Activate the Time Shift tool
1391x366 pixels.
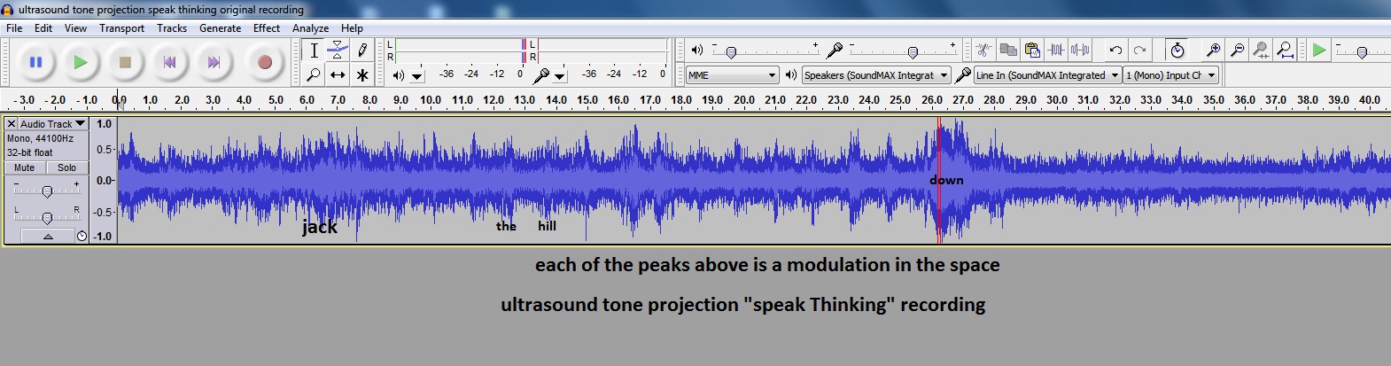pos(338,75)
